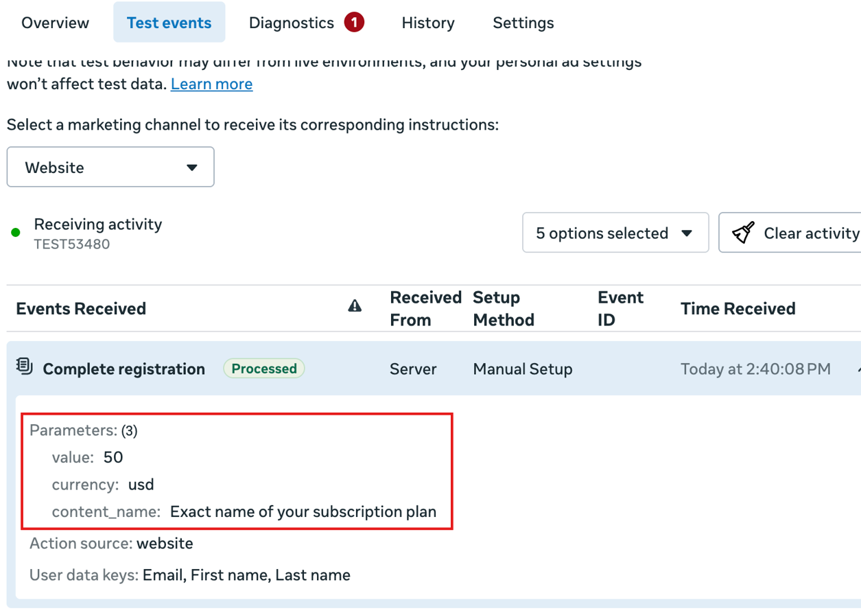The width and height of the screenshot is (861, 613).
Task: Open the Settings tab
Action: (x=523, y=23)
